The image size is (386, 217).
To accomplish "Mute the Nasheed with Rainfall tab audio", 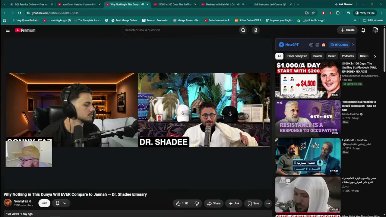I will (x=238, y=5).
